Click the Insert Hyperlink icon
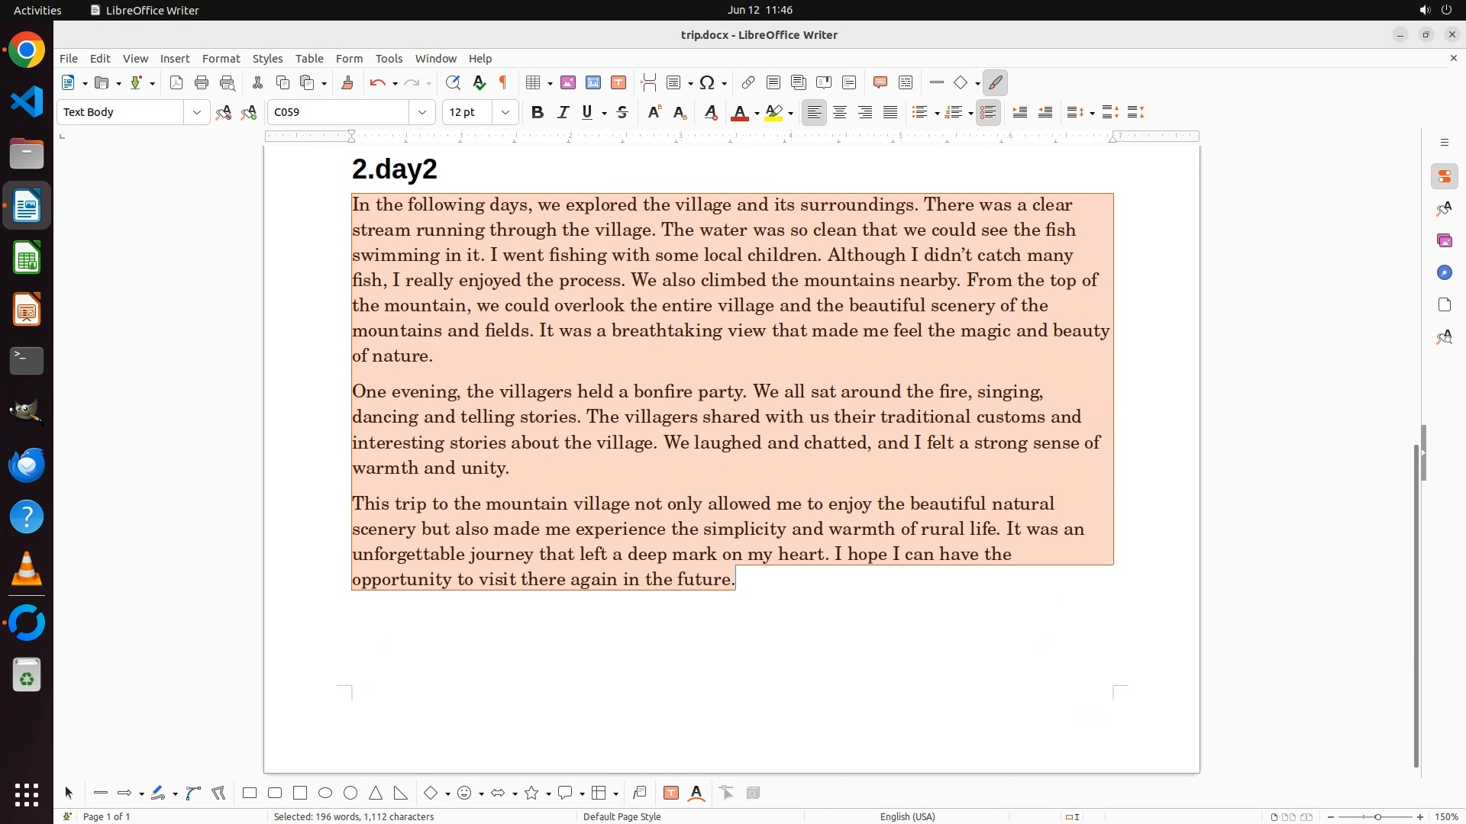1466x824 pixels. tap(748, 82)
